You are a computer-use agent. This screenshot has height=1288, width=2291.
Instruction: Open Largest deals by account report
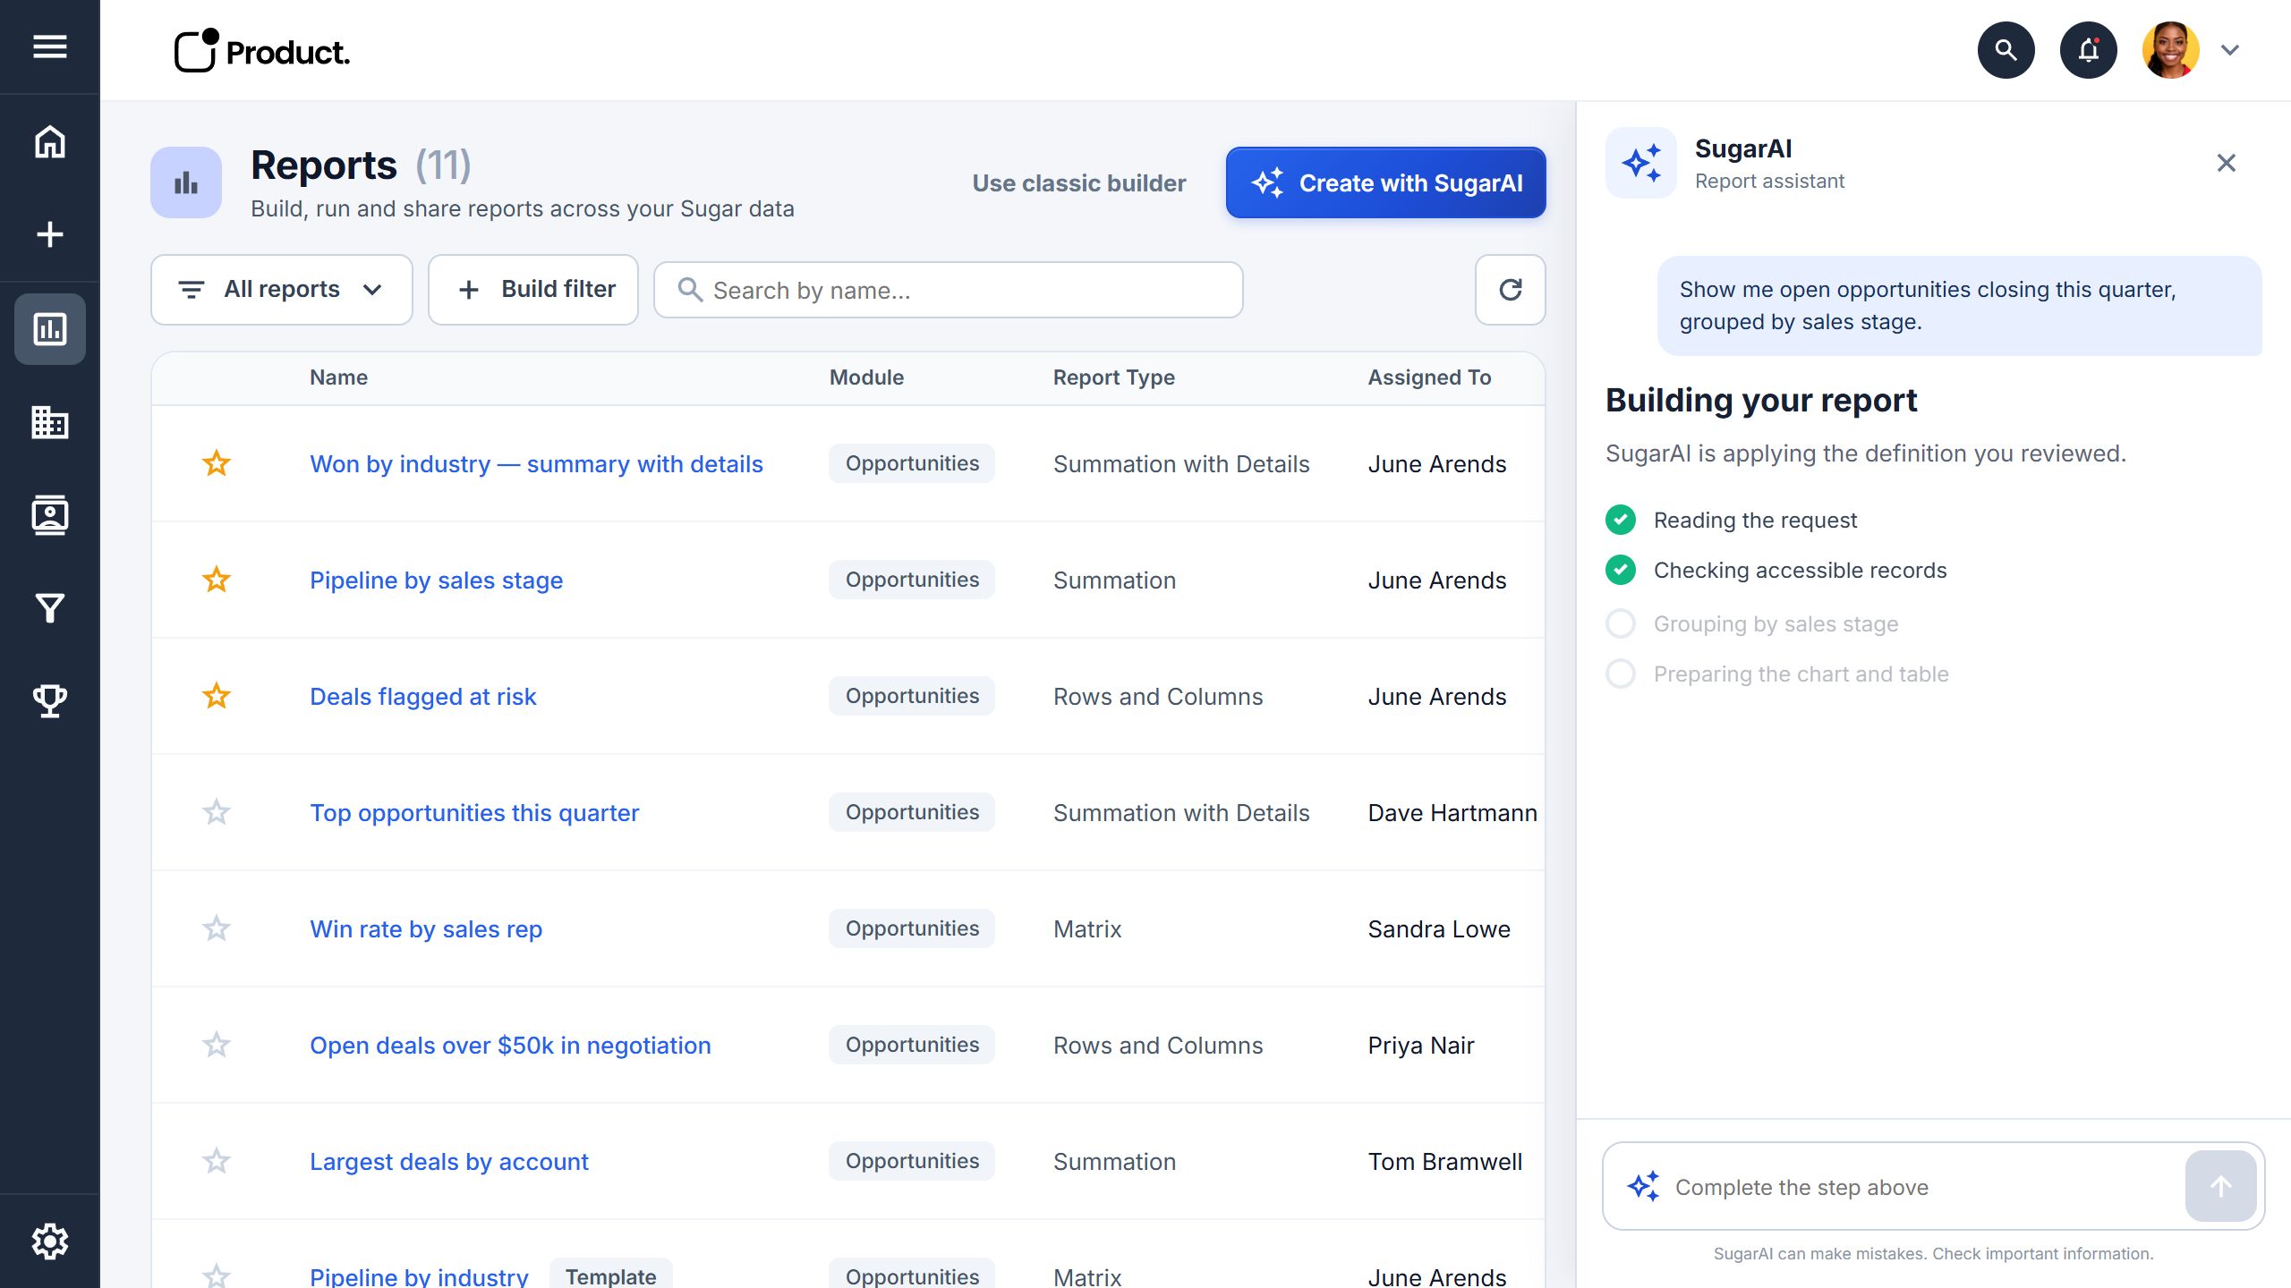tap(448, 1162)
